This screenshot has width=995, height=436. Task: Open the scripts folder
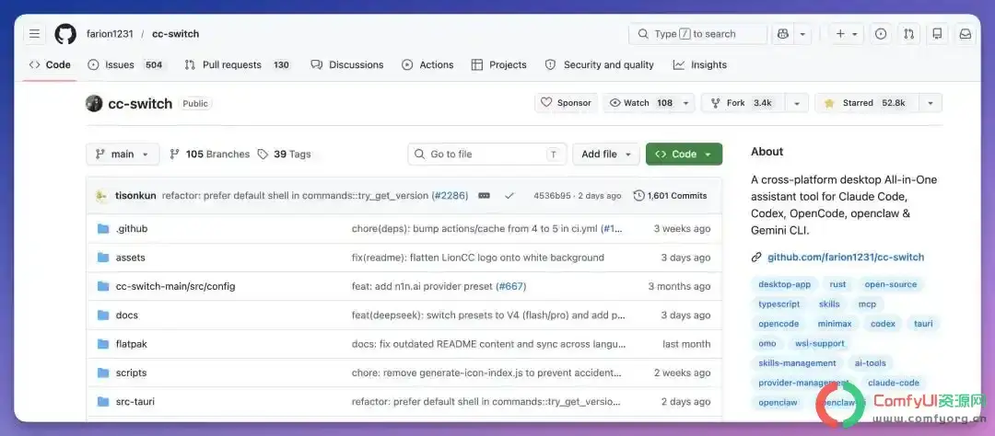pos(132,373)
